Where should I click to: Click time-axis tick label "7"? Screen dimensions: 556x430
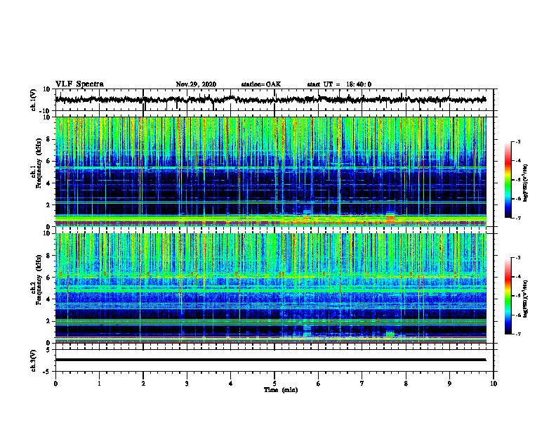tap(362, 384)
